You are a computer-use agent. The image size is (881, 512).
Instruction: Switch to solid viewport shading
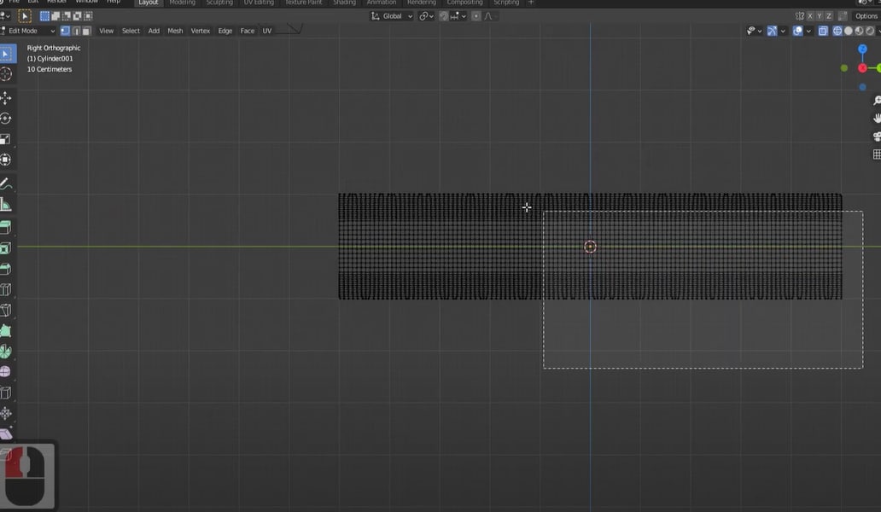[x=849, y=31]
